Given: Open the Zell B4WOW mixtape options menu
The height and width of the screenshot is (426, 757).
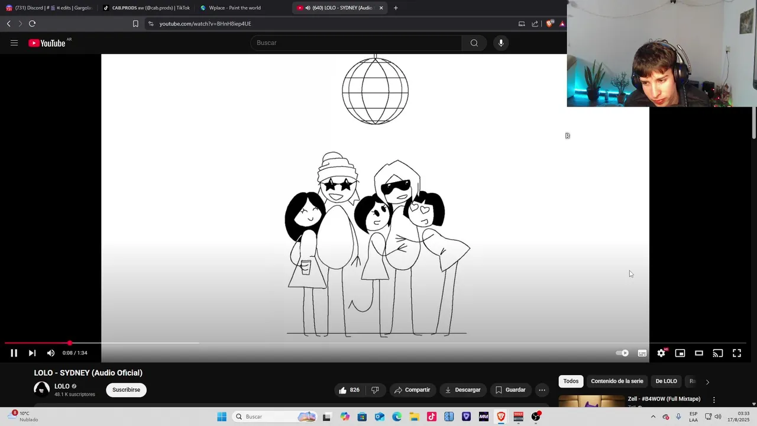Looking at the screenshot, I should pyautogui.click(x=714, y=400).
